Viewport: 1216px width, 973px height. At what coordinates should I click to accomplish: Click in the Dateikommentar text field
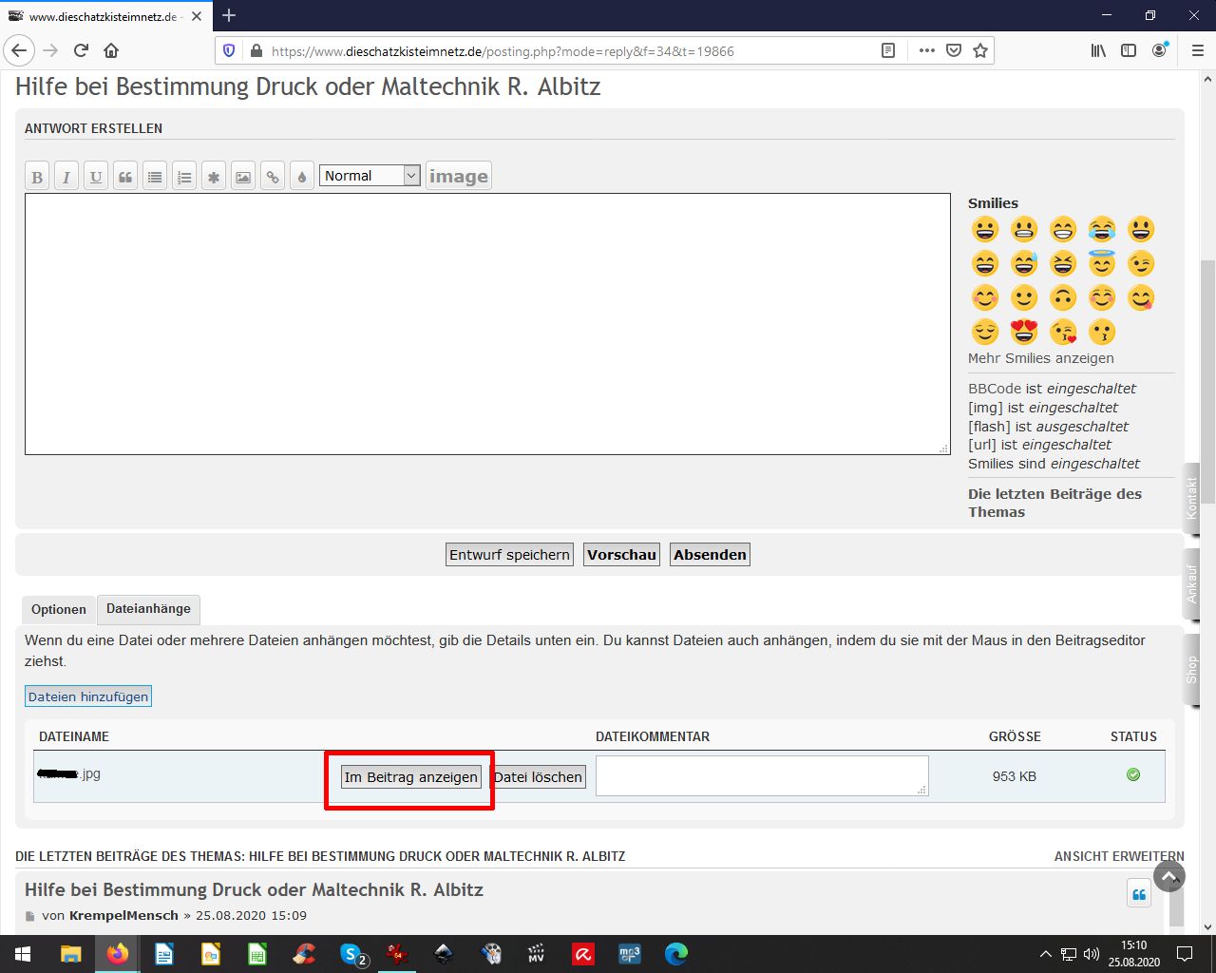(x=761, y=775)
